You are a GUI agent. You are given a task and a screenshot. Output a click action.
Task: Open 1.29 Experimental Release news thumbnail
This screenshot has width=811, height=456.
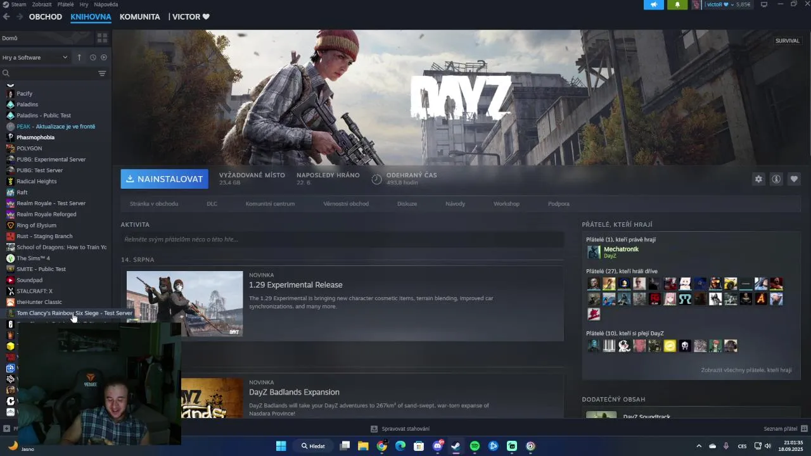184,303
